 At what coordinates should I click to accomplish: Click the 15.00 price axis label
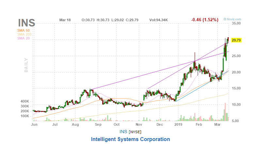pyautogui.click(x=236, y=88)
